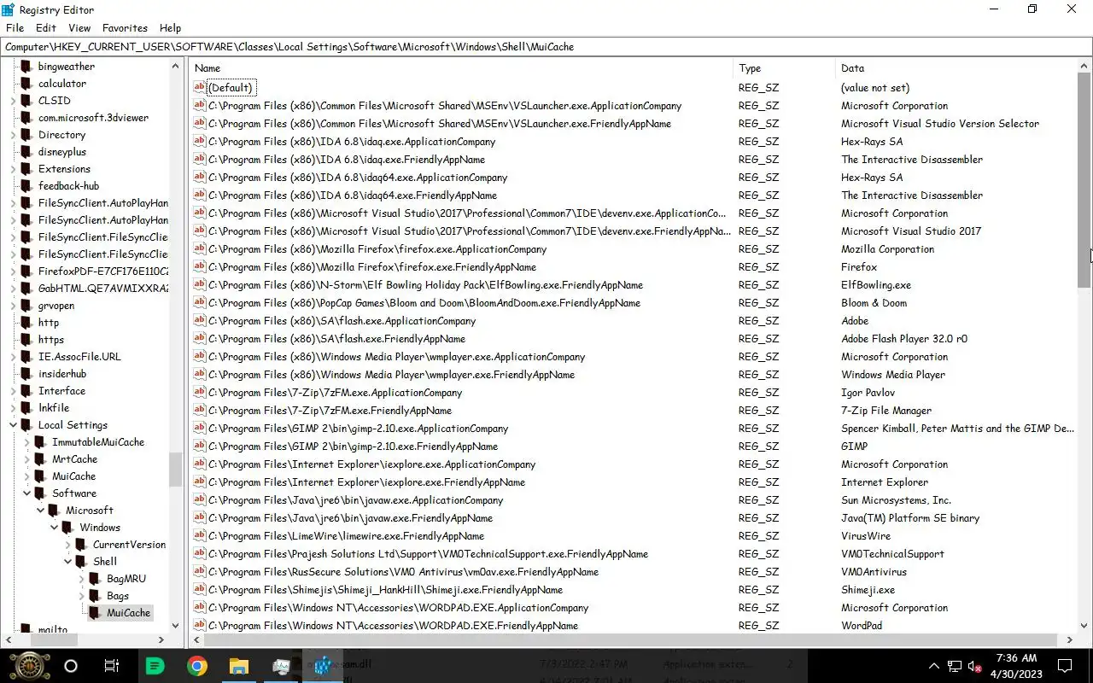Click the string icon for 7zFM.exe.ApplicationCompany
Image resolution: width=1093 pixels, height=683 pixels.
(x=200, y=392)
